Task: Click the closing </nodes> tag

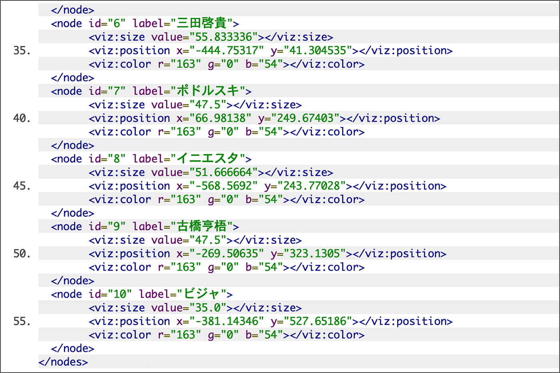Action: click(63, 362)
